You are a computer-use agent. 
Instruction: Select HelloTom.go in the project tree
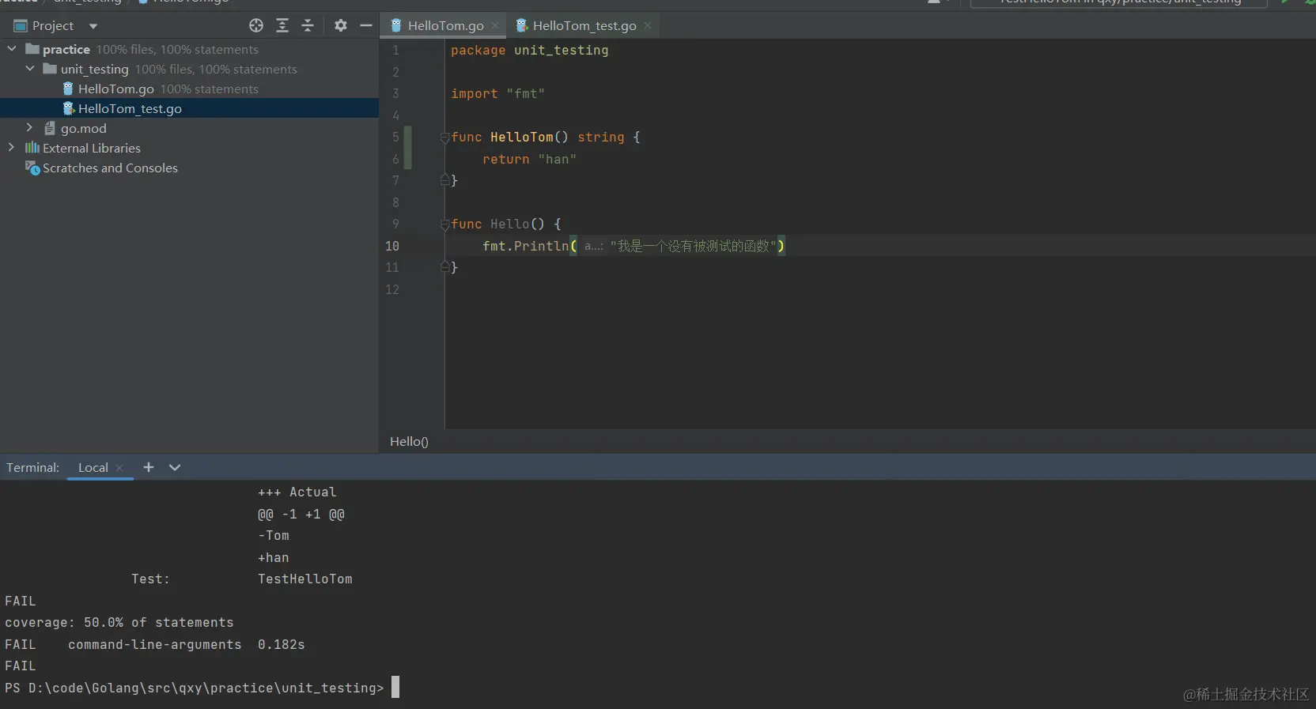point(115,89)
